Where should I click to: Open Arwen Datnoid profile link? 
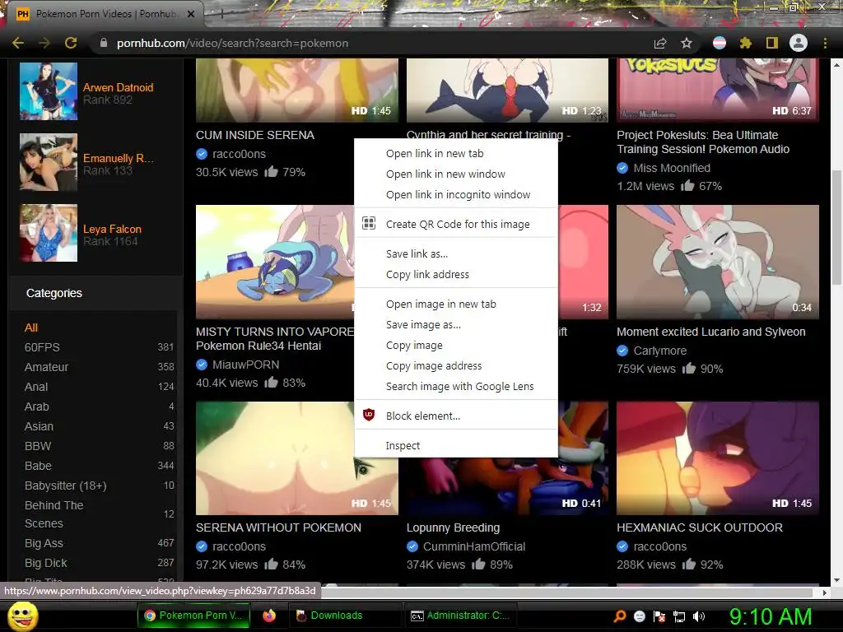coord(118,87)
